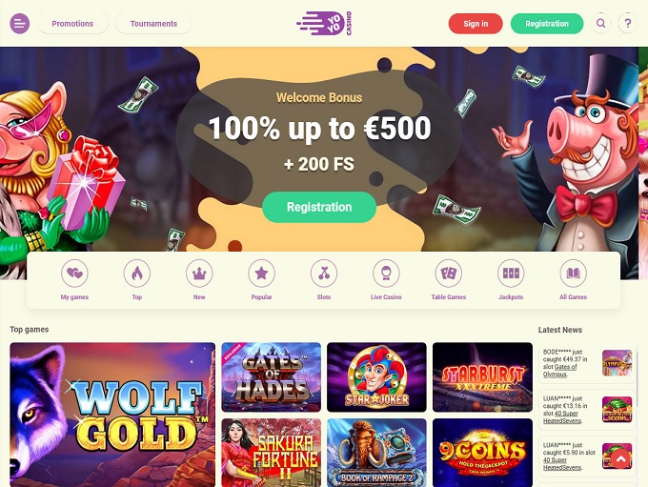Screen dimensions: 648x487
Task: Open the Tournaments menu item
Action: pyautogui.click(x=153, y=24)
